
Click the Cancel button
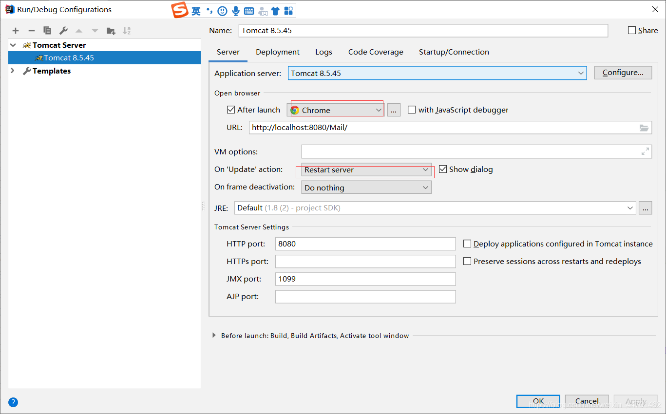(x=587, y=401)
